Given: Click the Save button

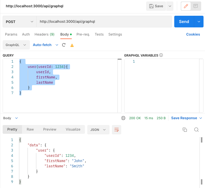Looking at the screenshot, I should tap(156, 6).
